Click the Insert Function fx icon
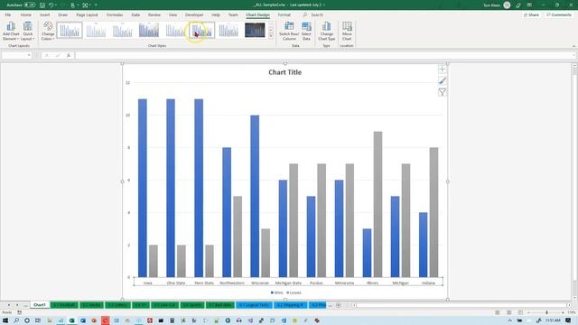This screenshot has width=578, height=325. (x=69, y=55)
